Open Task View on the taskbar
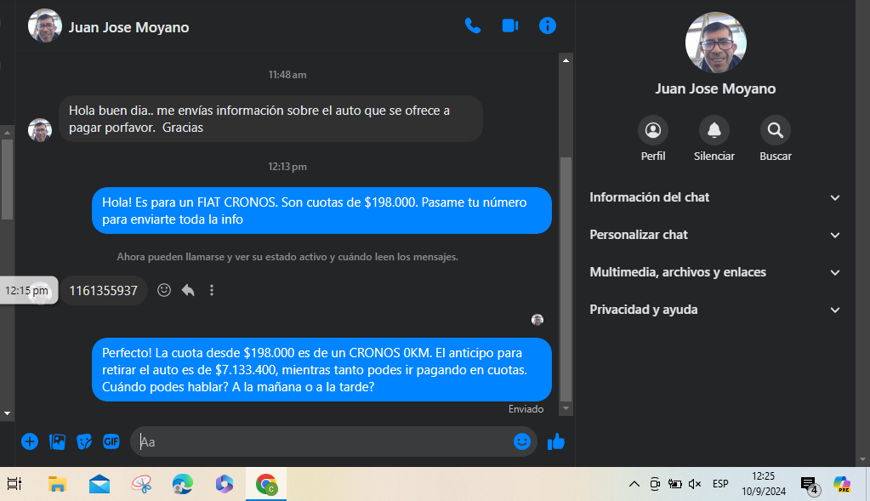Screen dimensions: 870x501 (14, 484)
